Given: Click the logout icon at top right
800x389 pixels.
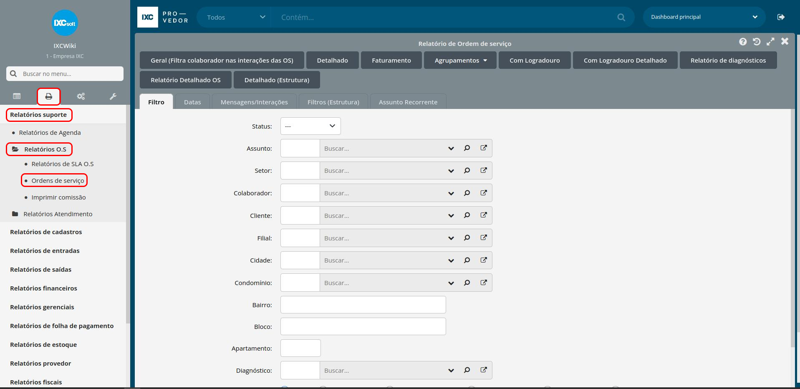Looking at the screenshot, I should pyautogui.click(x=781, y=17).
